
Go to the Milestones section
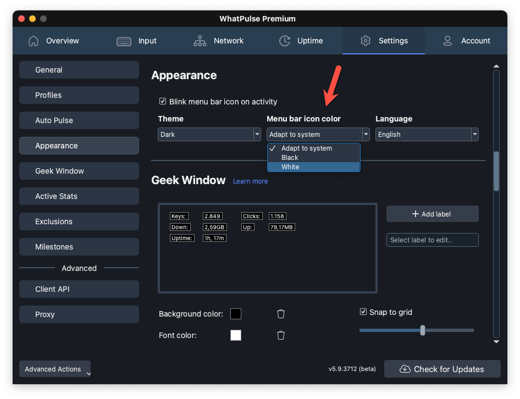click(79, 247)
